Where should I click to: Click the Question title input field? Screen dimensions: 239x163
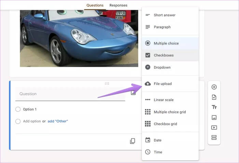click(70, 94)
